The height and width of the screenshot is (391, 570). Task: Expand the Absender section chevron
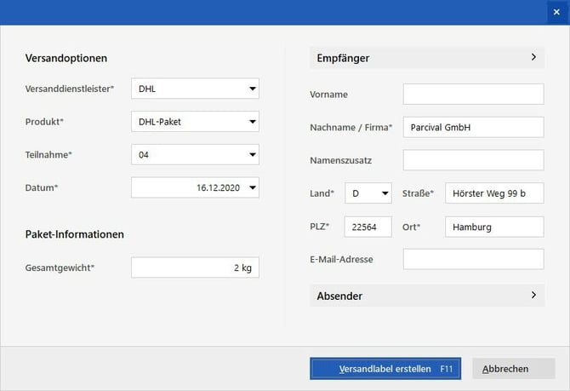tap(533, 296)
